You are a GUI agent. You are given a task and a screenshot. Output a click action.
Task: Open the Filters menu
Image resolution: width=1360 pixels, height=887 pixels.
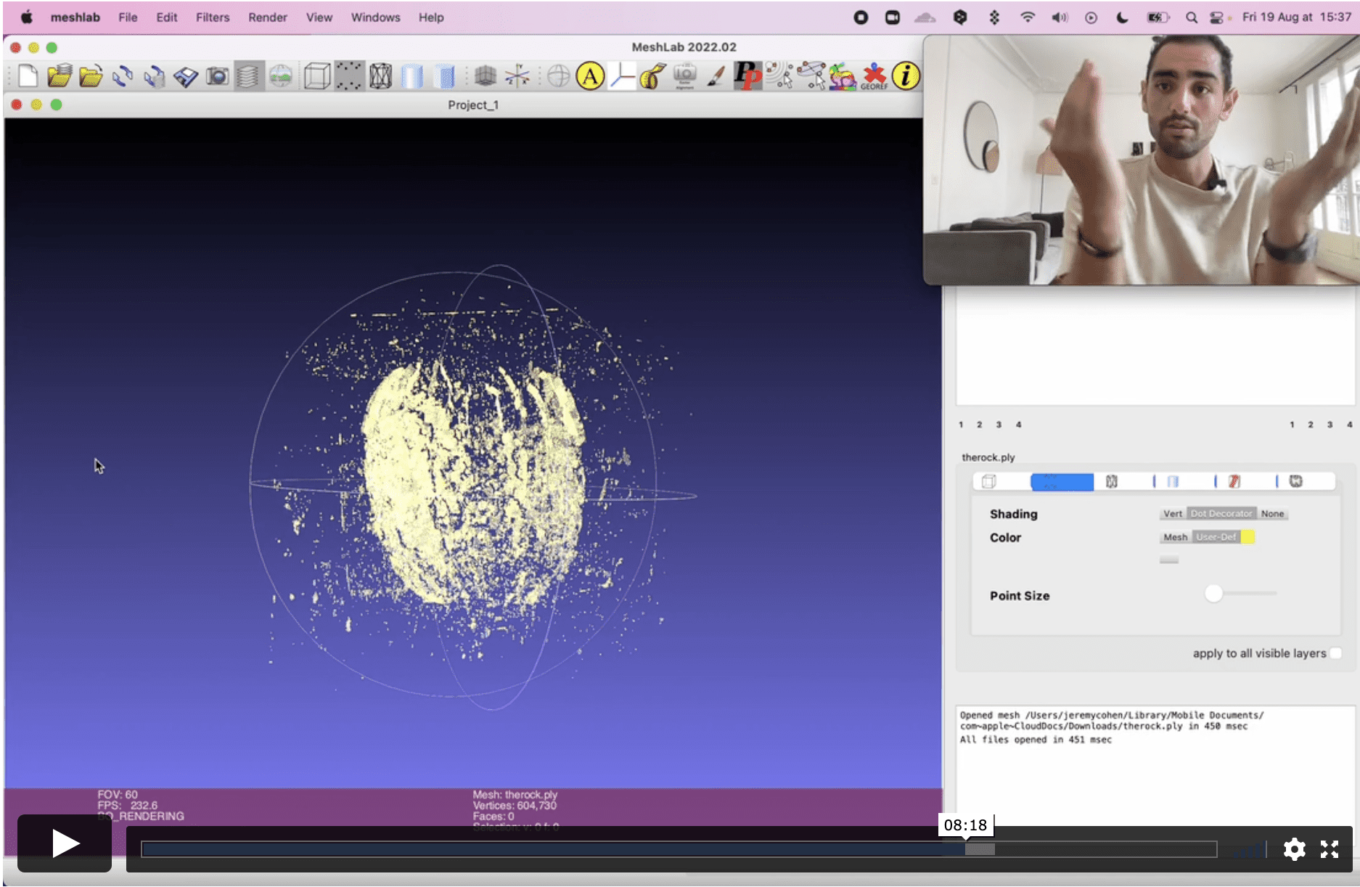pyautogui.click(x=212, y=17)
